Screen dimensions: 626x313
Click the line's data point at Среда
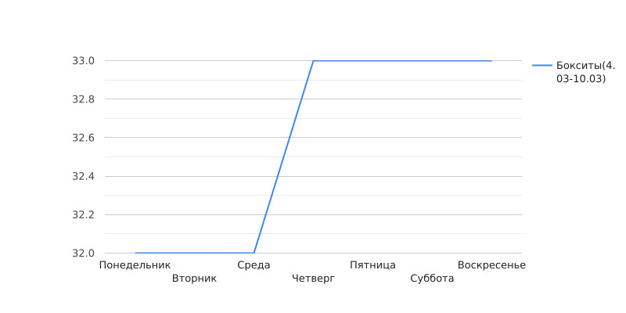[254, 253]
